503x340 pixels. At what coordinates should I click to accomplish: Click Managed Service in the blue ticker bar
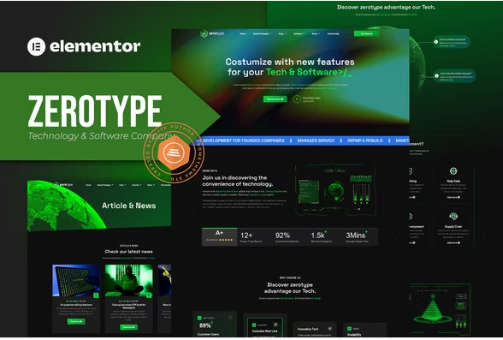[x=316, y=140]
